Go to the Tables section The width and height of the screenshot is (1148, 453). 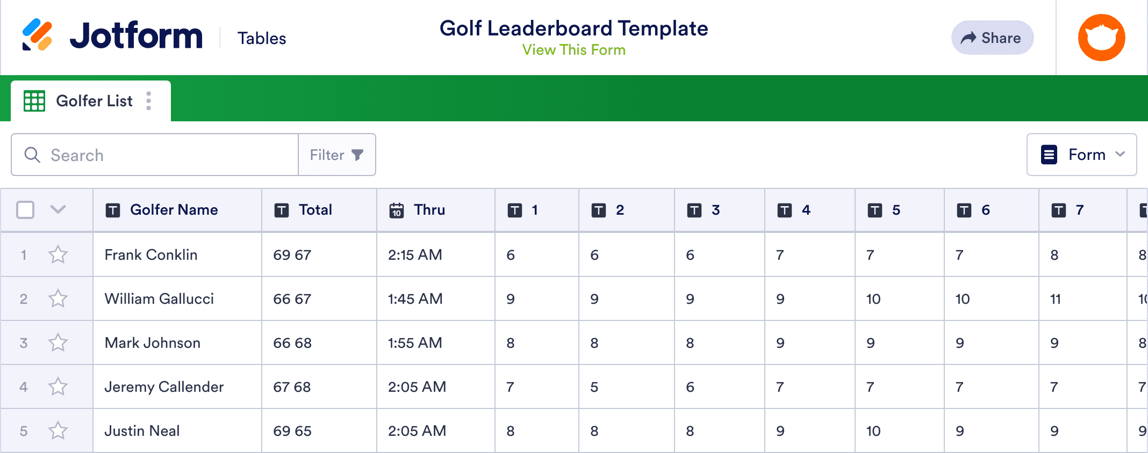pyautogui.click(x=262, y=38)
